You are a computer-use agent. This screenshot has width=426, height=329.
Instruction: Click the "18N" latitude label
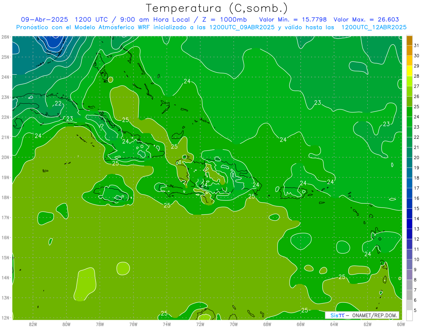(5, 197)
